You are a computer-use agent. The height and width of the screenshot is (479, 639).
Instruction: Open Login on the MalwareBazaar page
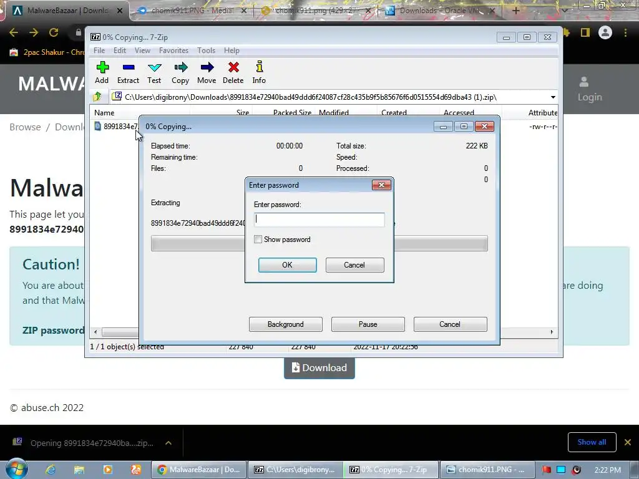589,90
